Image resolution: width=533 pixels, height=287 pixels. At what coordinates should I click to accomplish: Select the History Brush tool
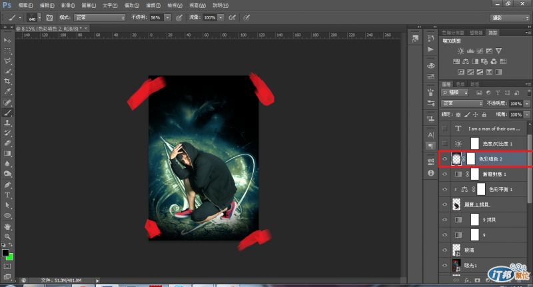pyautogui.click(x=7, y=133)
